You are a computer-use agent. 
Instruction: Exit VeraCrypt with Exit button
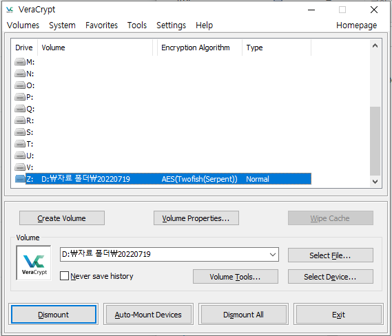coord(338,315)
